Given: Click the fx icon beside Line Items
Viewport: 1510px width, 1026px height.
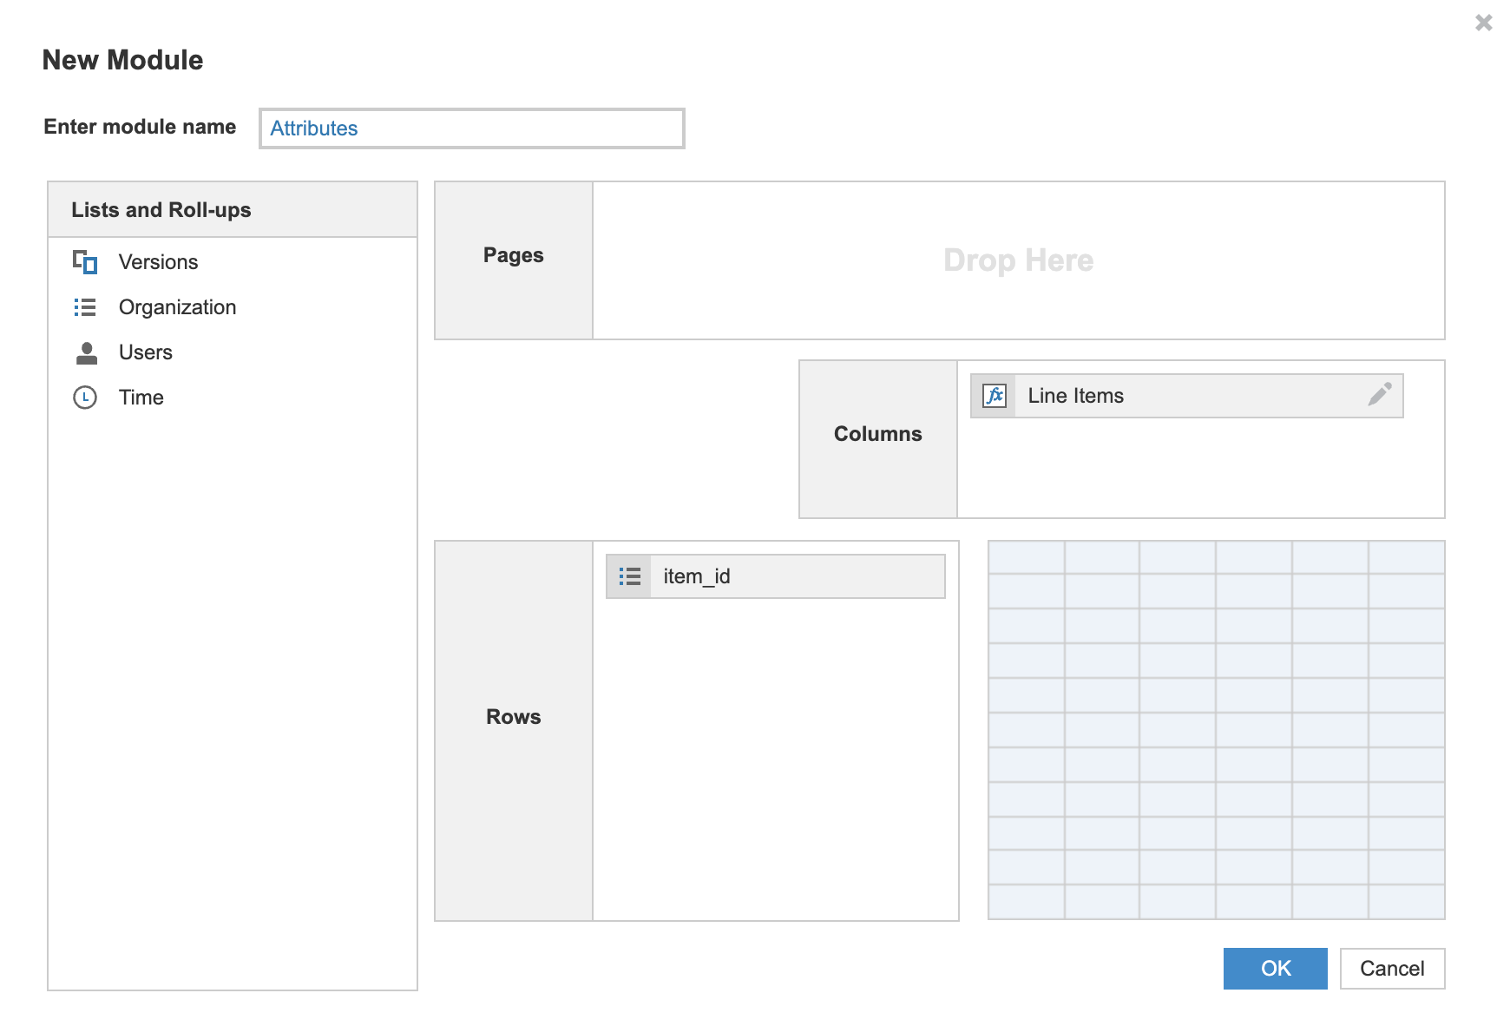Looking at the screenshot, I should tap(995, 395).
